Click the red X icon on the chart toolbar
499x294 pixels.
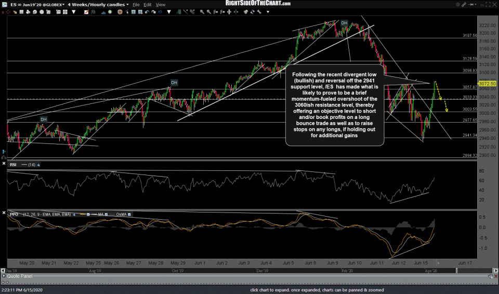[3, 12]
